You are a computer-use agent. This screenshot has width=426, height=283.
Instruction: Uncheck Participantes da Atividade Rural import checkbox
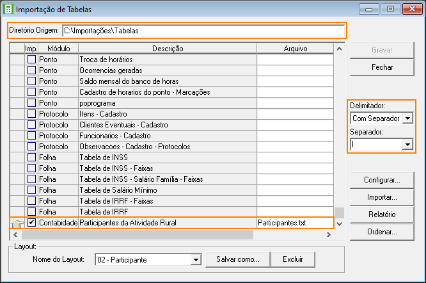tap(31, 223)
